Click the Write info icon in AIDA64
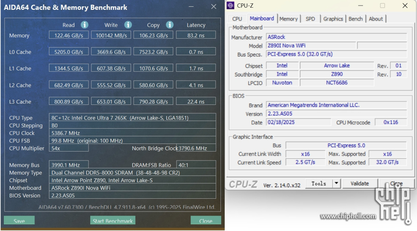The image size is (417, 231). 128,25
